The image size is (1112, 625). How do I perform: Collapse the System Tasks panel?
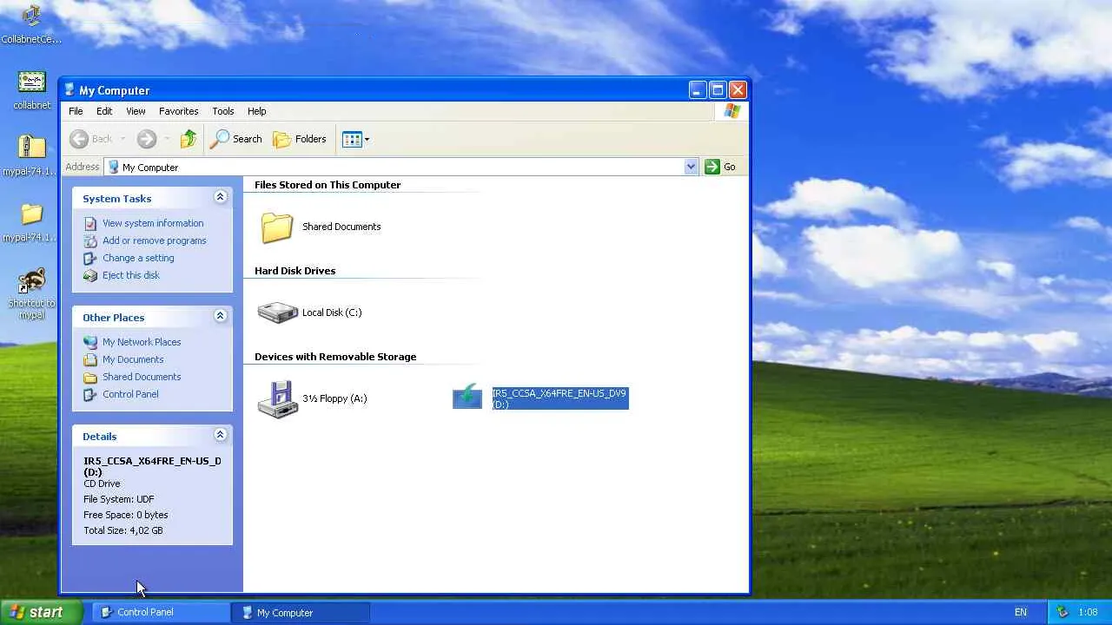tap(220, 197)
